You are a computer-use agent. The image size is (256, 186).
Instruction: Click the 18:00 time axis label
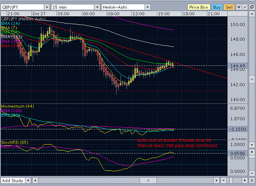188,14
